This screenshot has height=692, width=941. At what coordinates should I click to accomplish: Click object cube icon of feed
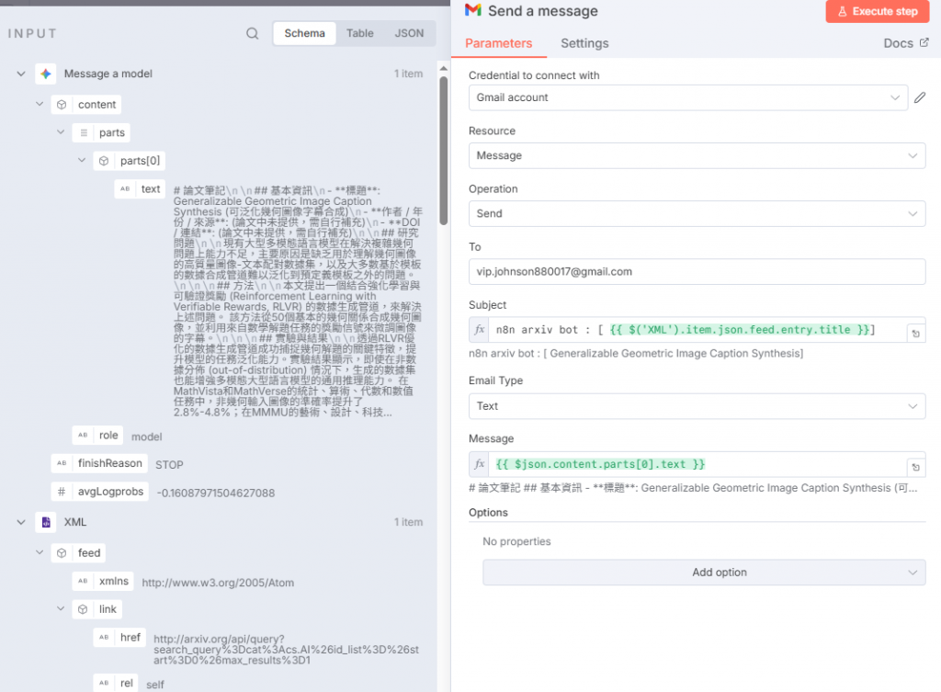click(x=62, y=552)
